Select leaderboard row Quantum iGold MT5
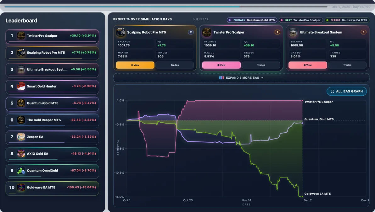This screenshot has height=212, width=375. pyautogui.click(x=52, y=104)
